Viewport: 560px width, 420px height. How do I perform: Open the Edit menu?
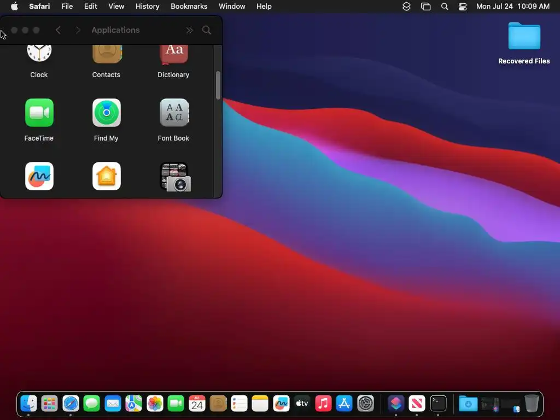click(x=90, y=7)
